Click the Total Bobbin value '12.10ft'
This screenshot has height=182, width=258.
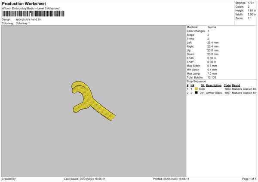212,78
